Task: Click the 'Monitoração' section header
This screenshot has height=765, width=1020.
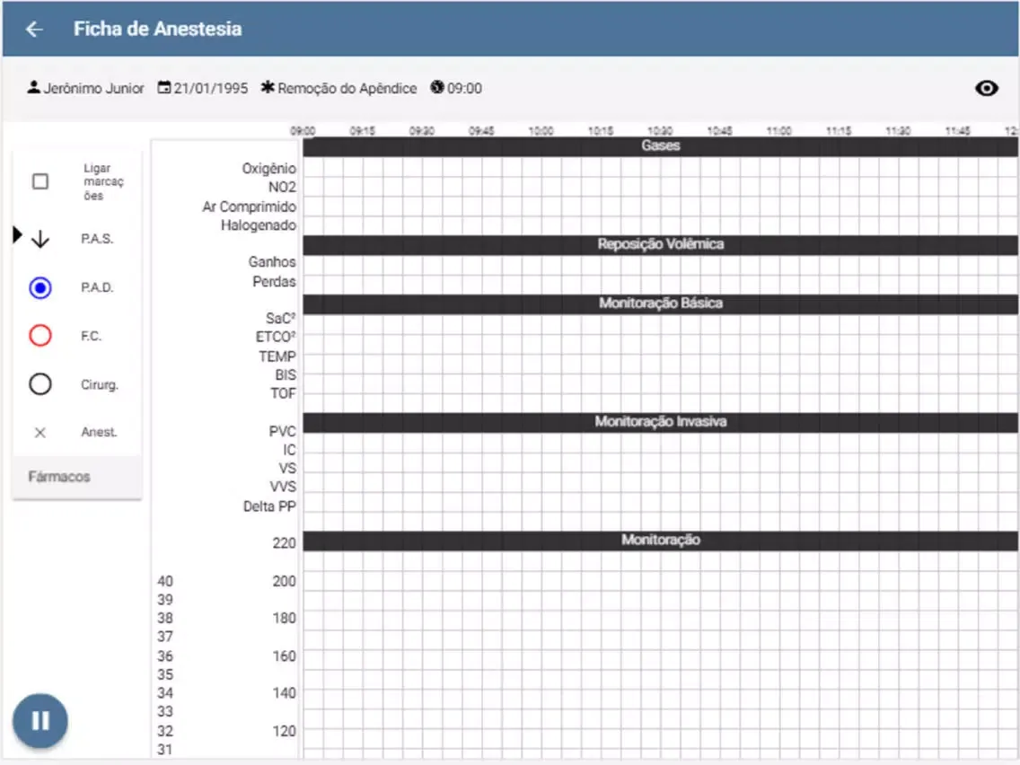Action: tap(660, 540)
